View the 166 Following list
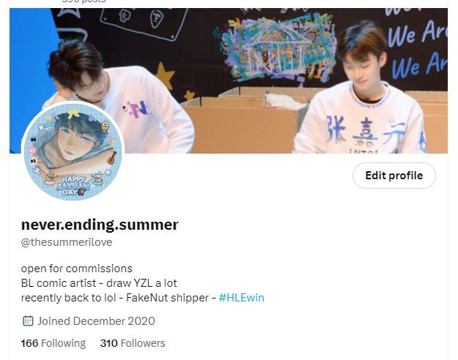458x360 pixels. [x=53, y=343]
